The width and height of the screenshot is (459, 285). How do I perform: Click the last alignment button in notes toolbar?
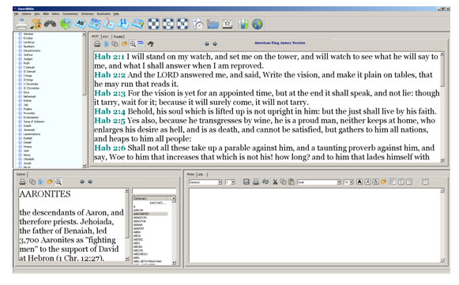409,182
